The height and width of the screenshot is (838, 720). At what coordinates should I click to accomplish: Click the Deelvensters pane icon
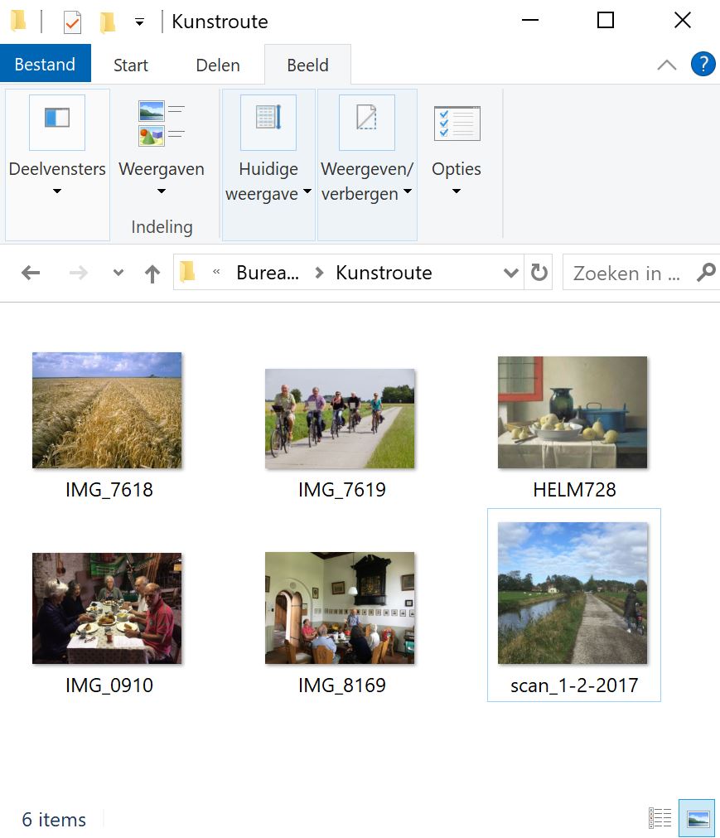57,123
